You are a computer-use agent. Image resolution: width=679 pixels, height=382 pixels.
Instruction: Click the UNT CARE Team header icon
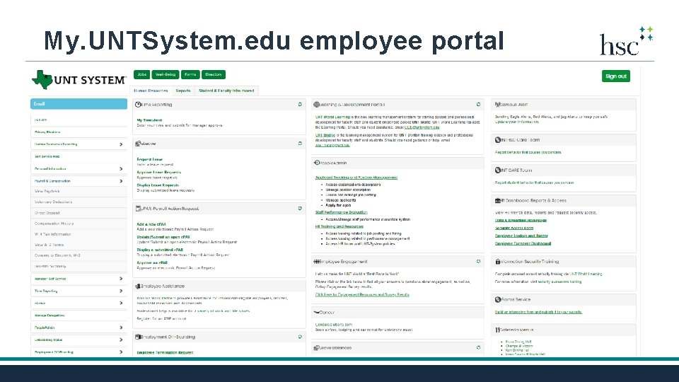coord(497,170)
